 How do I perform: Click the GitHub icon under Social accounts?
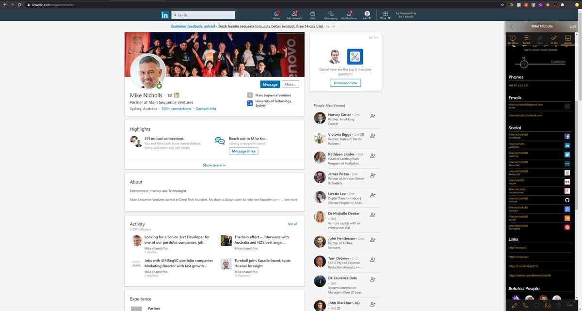click(x=567, y=199)
